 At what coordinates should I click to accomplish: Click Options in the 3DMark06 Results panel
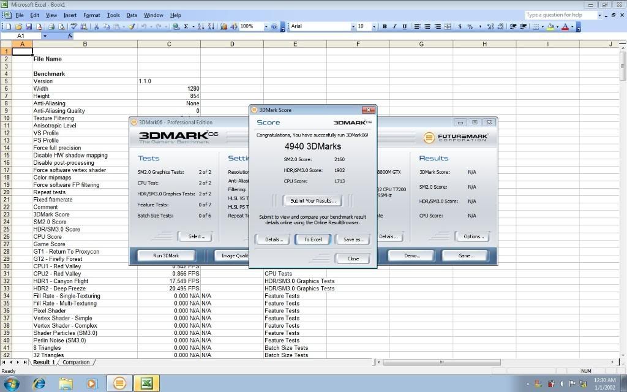tap(473, 236)
